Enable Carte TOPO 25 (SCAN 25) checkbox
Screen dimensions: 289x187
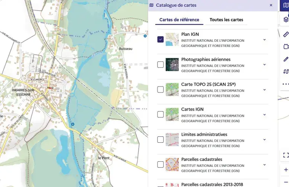(161, 89)
